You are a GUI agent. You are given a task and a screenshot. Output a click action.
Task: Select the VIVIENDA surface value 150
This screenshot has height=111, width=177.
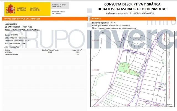[77, 52]
